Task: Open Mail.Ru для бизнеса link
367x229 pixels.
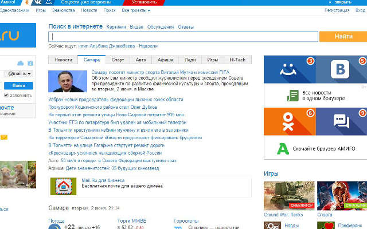Action: [x=103, y=180]
